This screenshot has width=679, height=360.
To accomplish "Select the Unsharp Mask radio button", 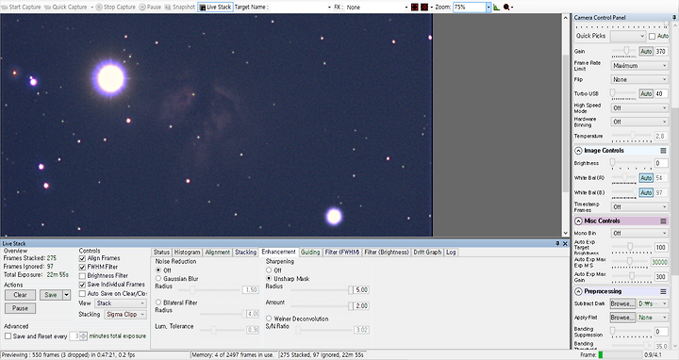I will tap(269, 279).
